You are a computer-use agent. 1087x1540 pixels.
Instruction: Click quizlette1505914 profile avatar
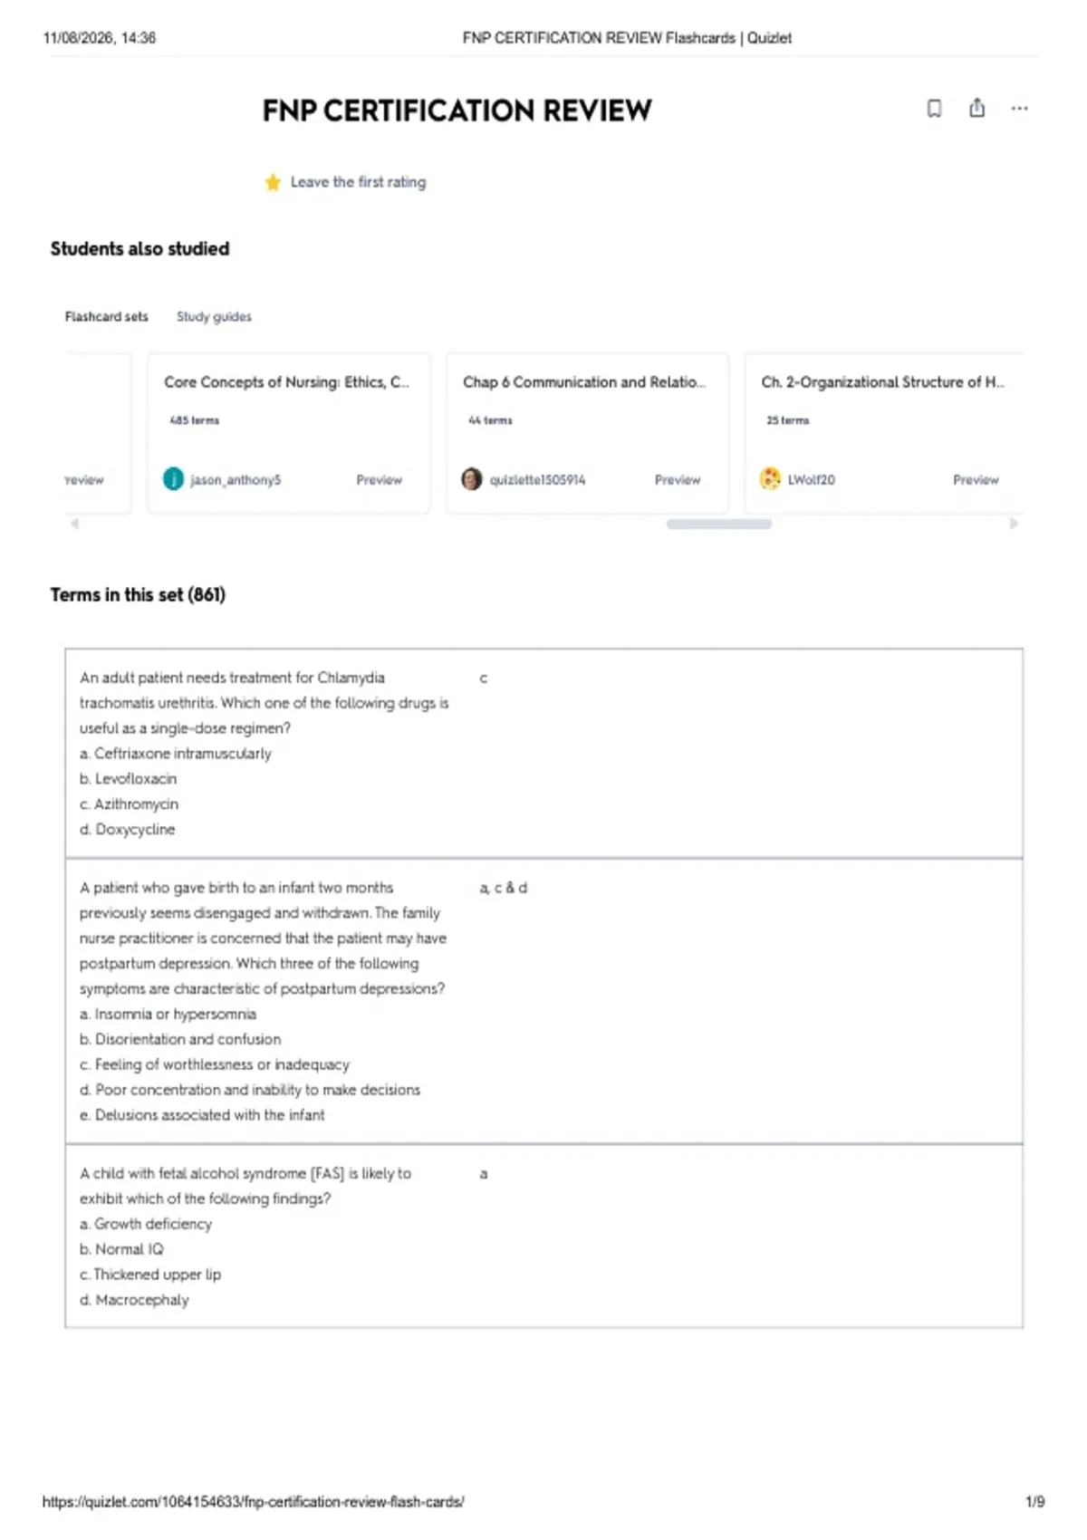point(471,479)
